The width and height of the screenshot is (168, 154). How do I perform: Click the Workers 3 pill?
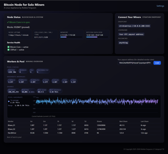point(23,71)
